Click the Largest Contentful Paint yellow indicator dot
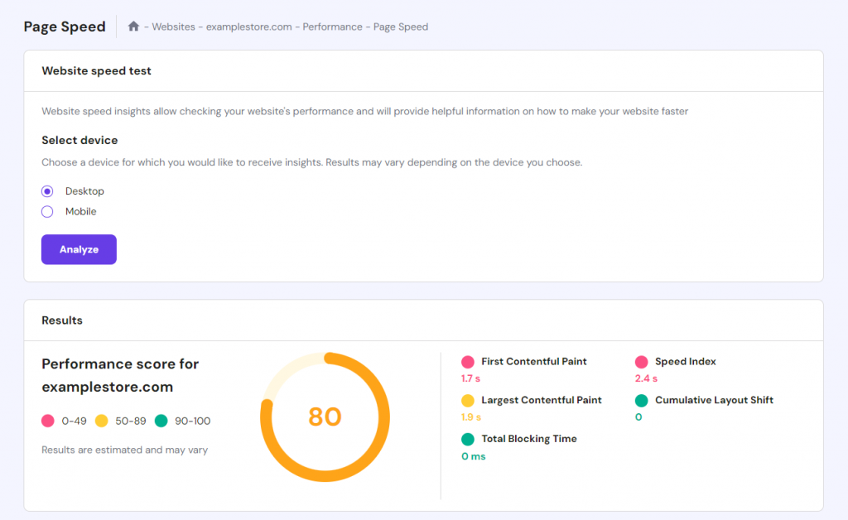 (468, 400)
